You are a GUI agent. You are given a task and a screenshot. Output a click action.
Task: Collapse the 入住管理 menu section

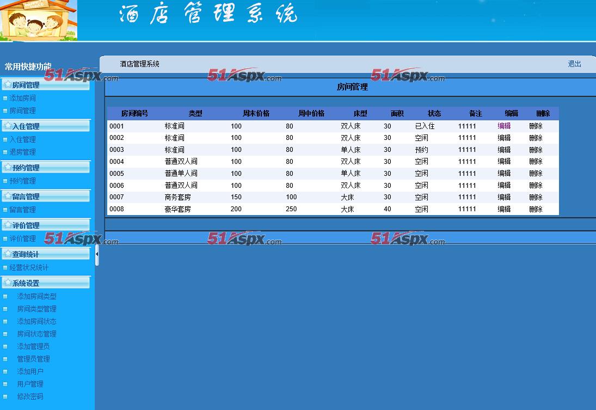point(46,126)
